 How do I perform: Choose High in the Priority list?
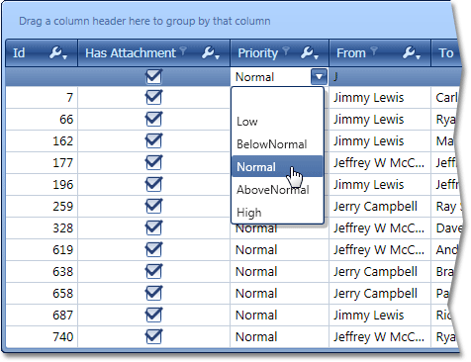coord(277,213)
